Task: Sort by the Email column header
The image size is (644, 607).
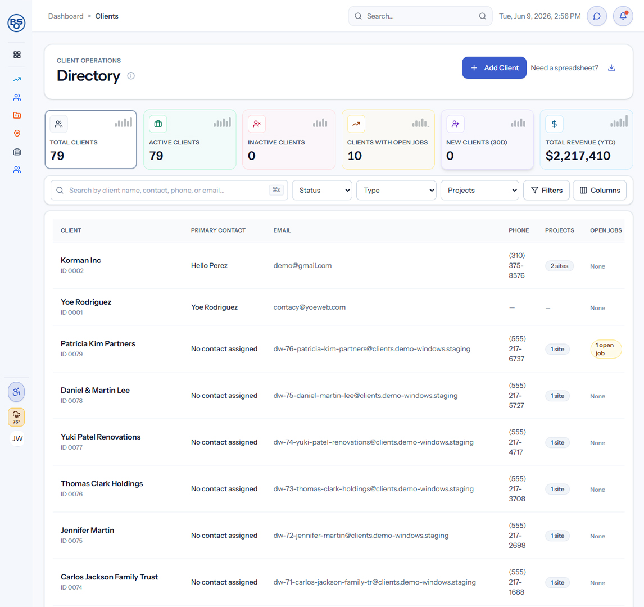Action: click(282, 230)
